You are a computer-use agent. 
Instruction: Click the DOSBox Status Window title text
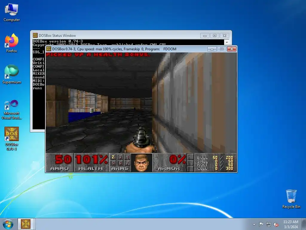click(57, 36)
